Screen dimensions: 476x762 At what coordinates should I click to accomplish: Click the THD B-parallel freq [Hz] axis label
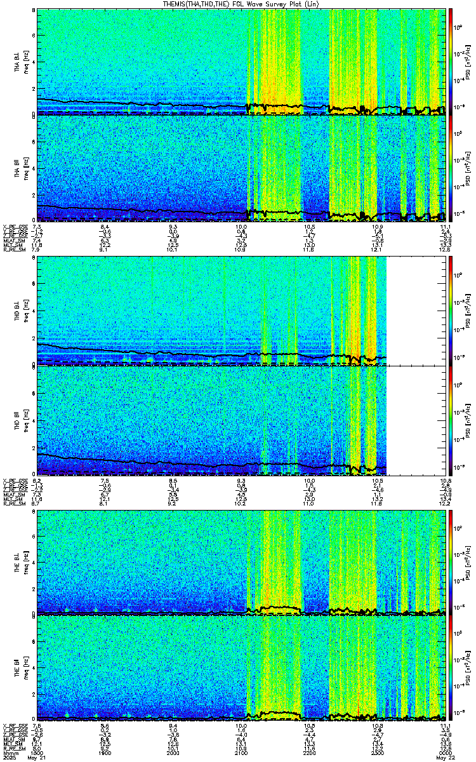tap(26, 420)
